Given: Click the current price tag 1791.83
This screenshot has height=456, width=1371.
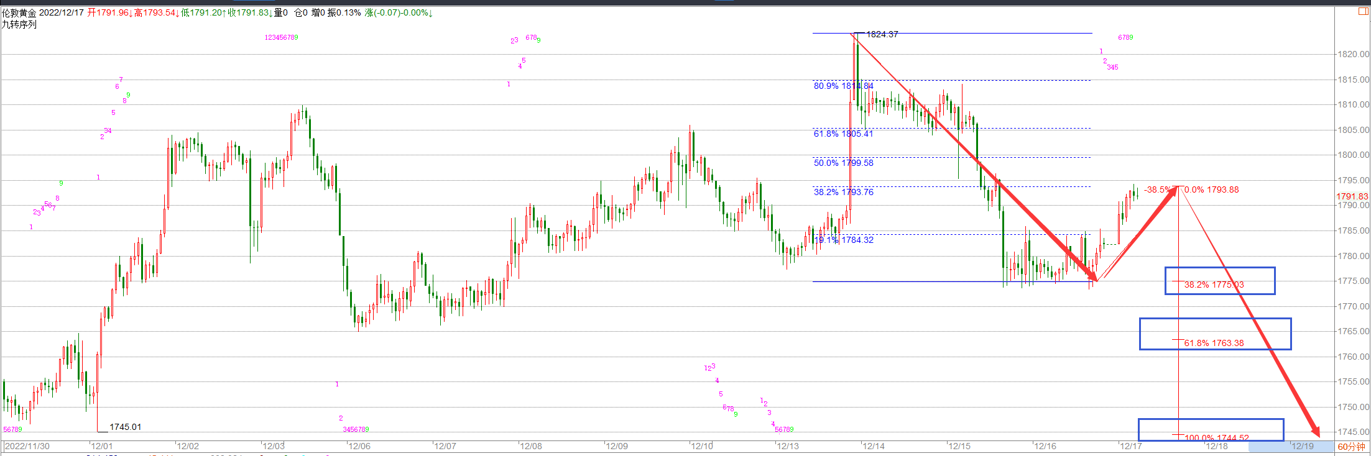Looking at the screenshot, I should pyautogui.click(x=1352, y=196).
